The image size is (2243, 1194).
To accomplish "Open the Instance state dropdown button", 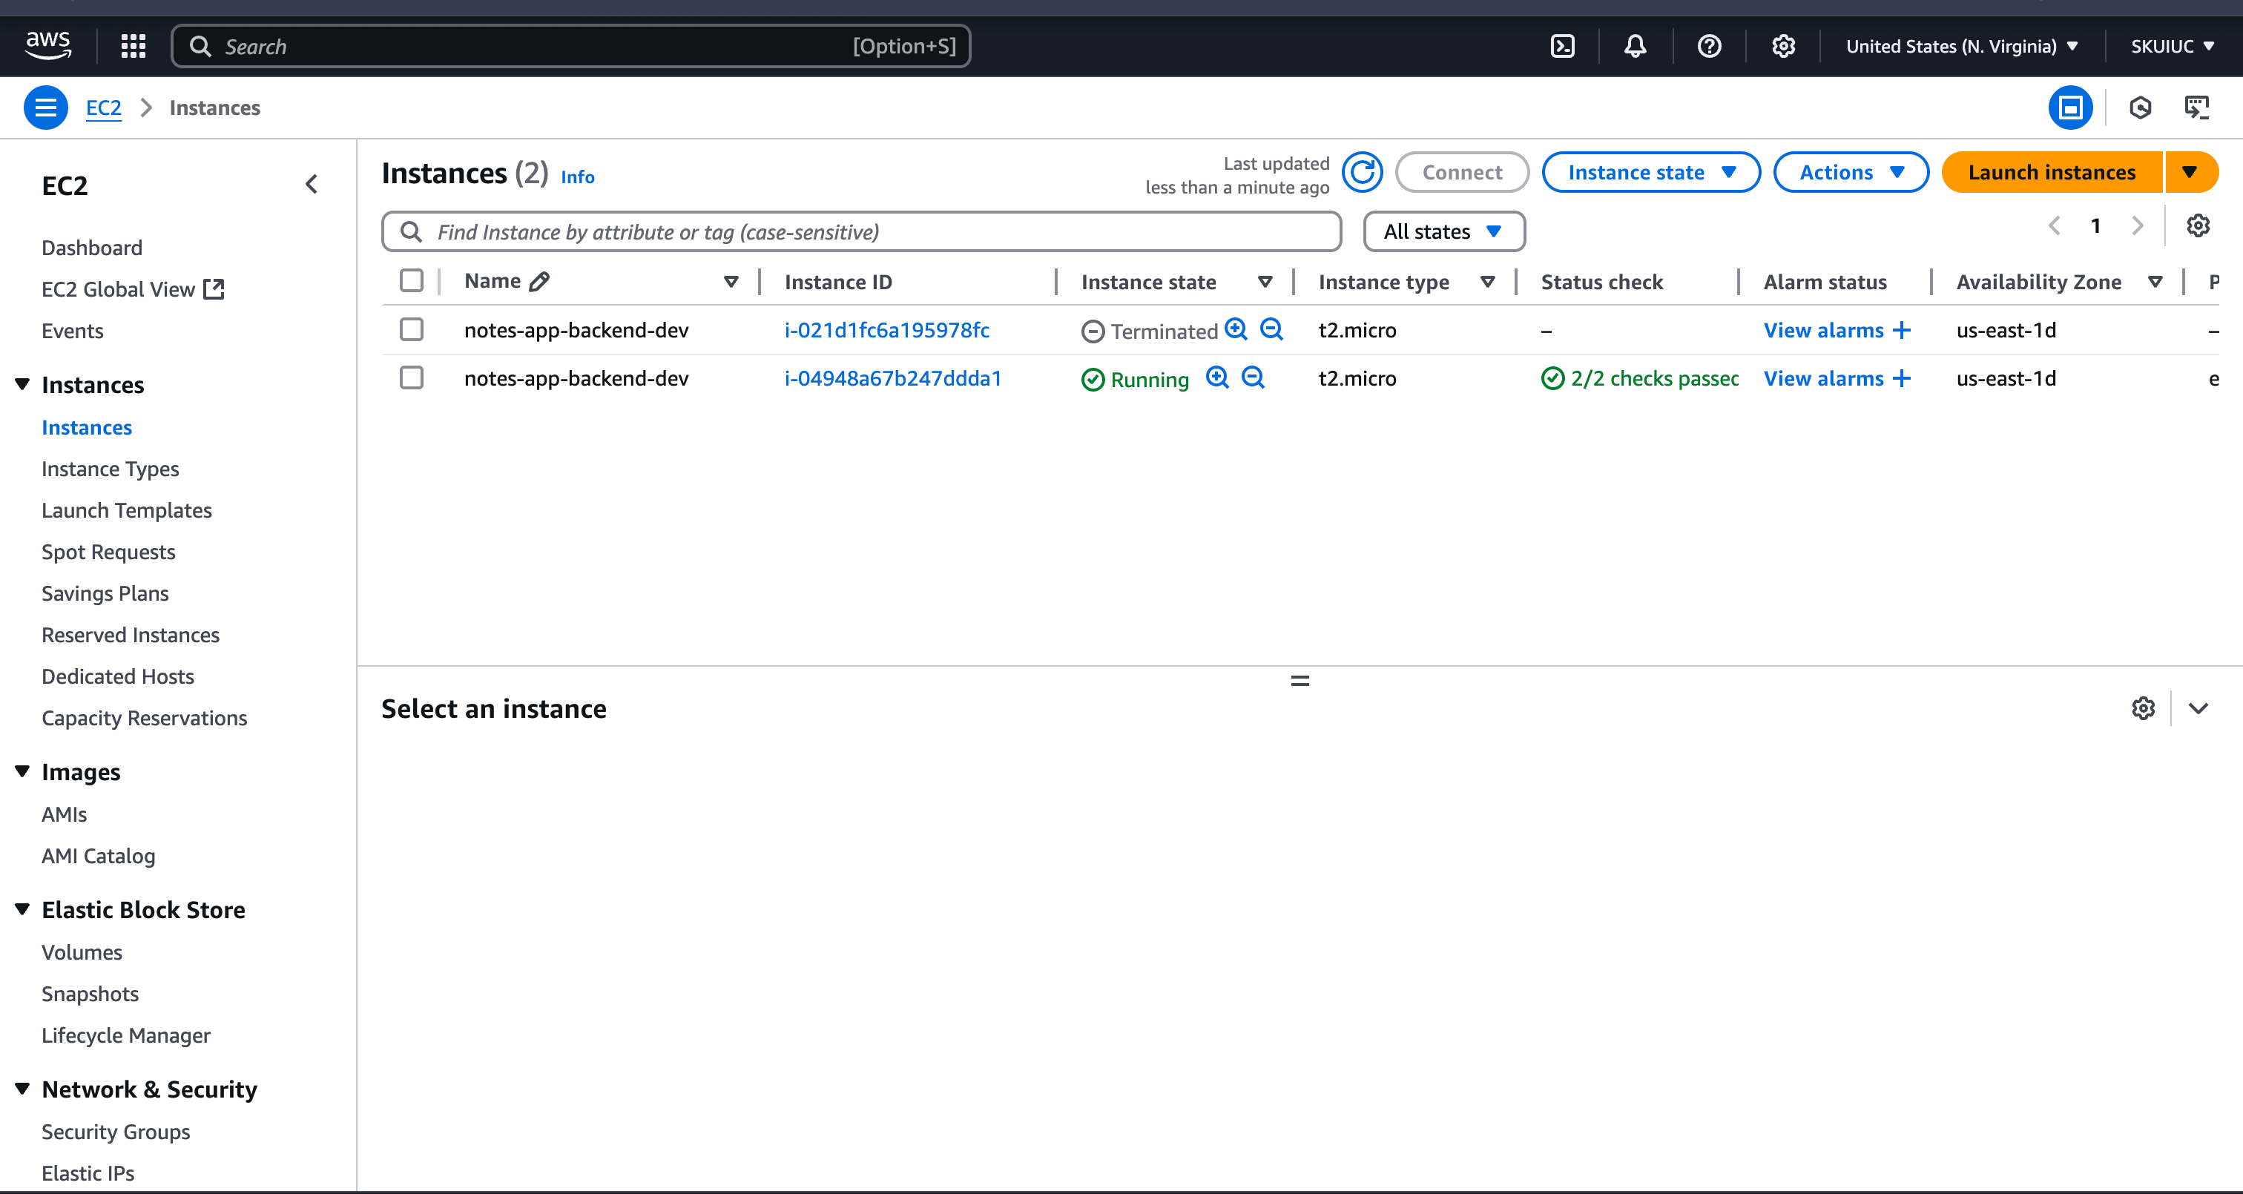I will (1650, 173).
